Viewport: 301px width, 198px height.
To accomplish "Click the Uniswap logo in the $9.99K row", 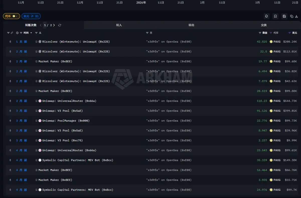I will coord(40,141).
